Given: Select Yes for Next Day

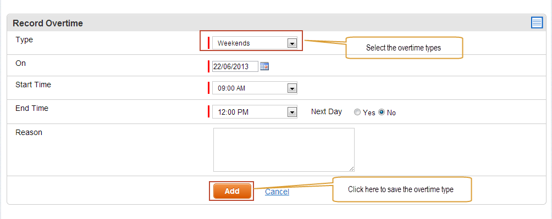Looking at the screenshot, I should pos(357,113).
